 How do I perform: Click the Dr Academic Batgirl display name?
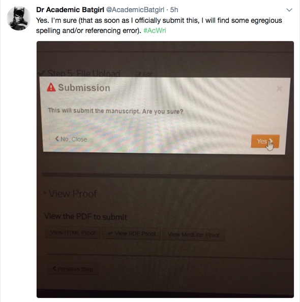tap(70, 10)
